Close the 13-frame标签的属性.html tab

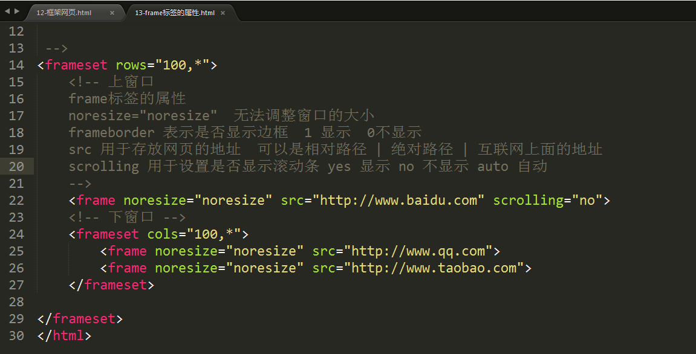click(x=223, y=13)
